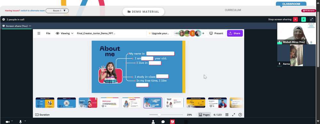Click the 29% zoom value
This screenshot has height=124, width=320.
(189, 115)
